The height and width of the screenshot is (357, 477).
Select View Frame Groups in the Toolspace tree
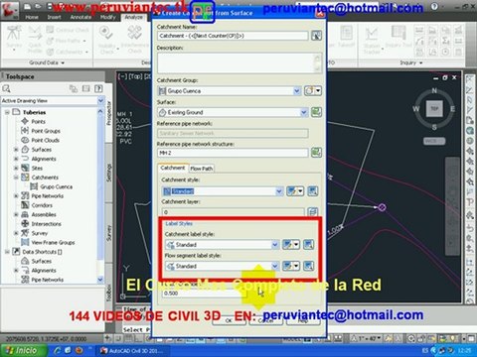click(53, 242)
